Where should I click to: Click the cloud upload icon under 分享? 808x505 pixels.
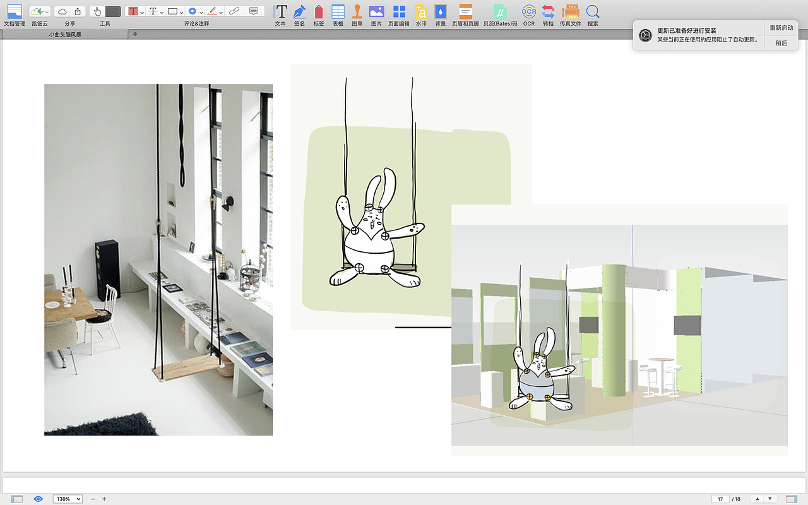[62, 11]
